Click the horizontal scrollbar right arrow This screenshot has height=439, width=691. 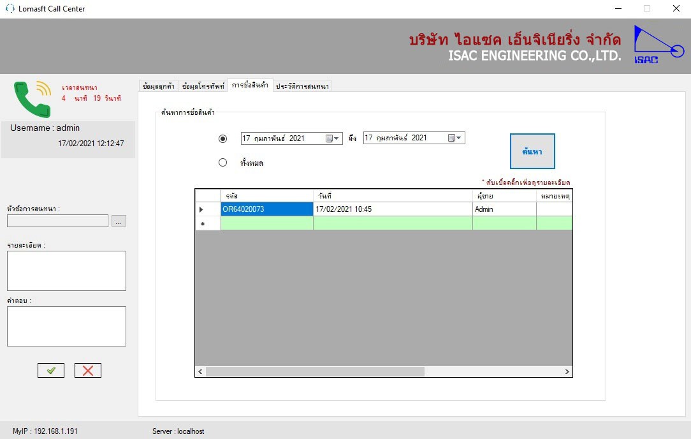(x=567, y=371)
